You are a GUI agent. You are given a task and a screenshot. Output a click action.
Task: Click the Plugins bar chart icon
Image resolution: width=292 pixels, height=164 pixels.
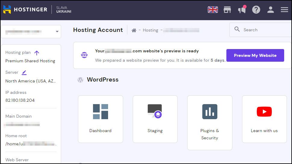click(210, 112)
